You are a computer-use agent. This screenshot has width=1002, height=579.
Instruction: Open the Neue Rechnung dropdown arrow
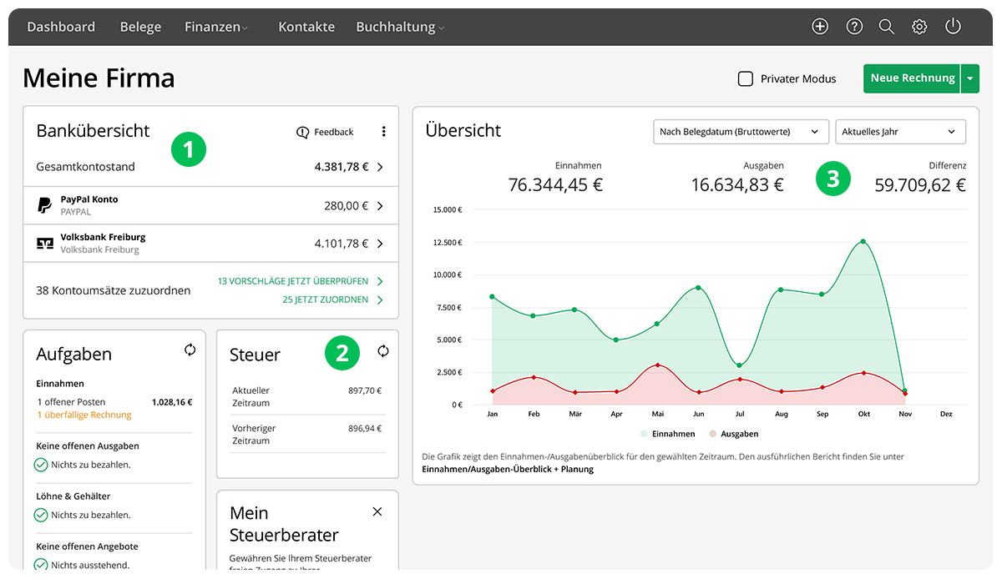tap(969, 78)
